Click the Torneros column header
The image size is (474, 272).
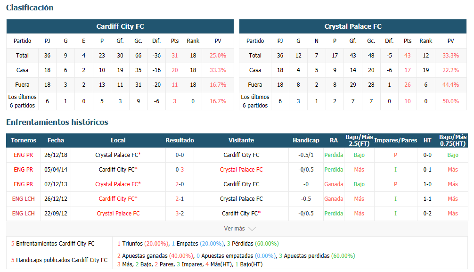point(23,140)
